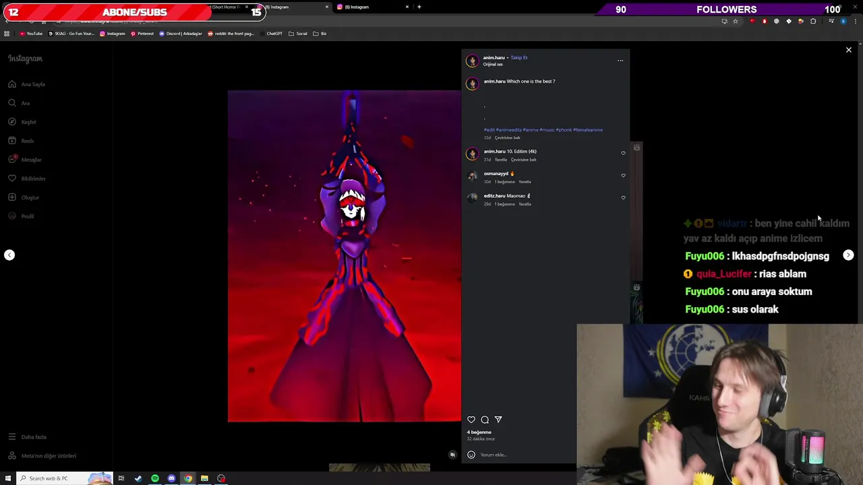
Task: Open 9GAG bookmark
Action: tap(72, 34)
